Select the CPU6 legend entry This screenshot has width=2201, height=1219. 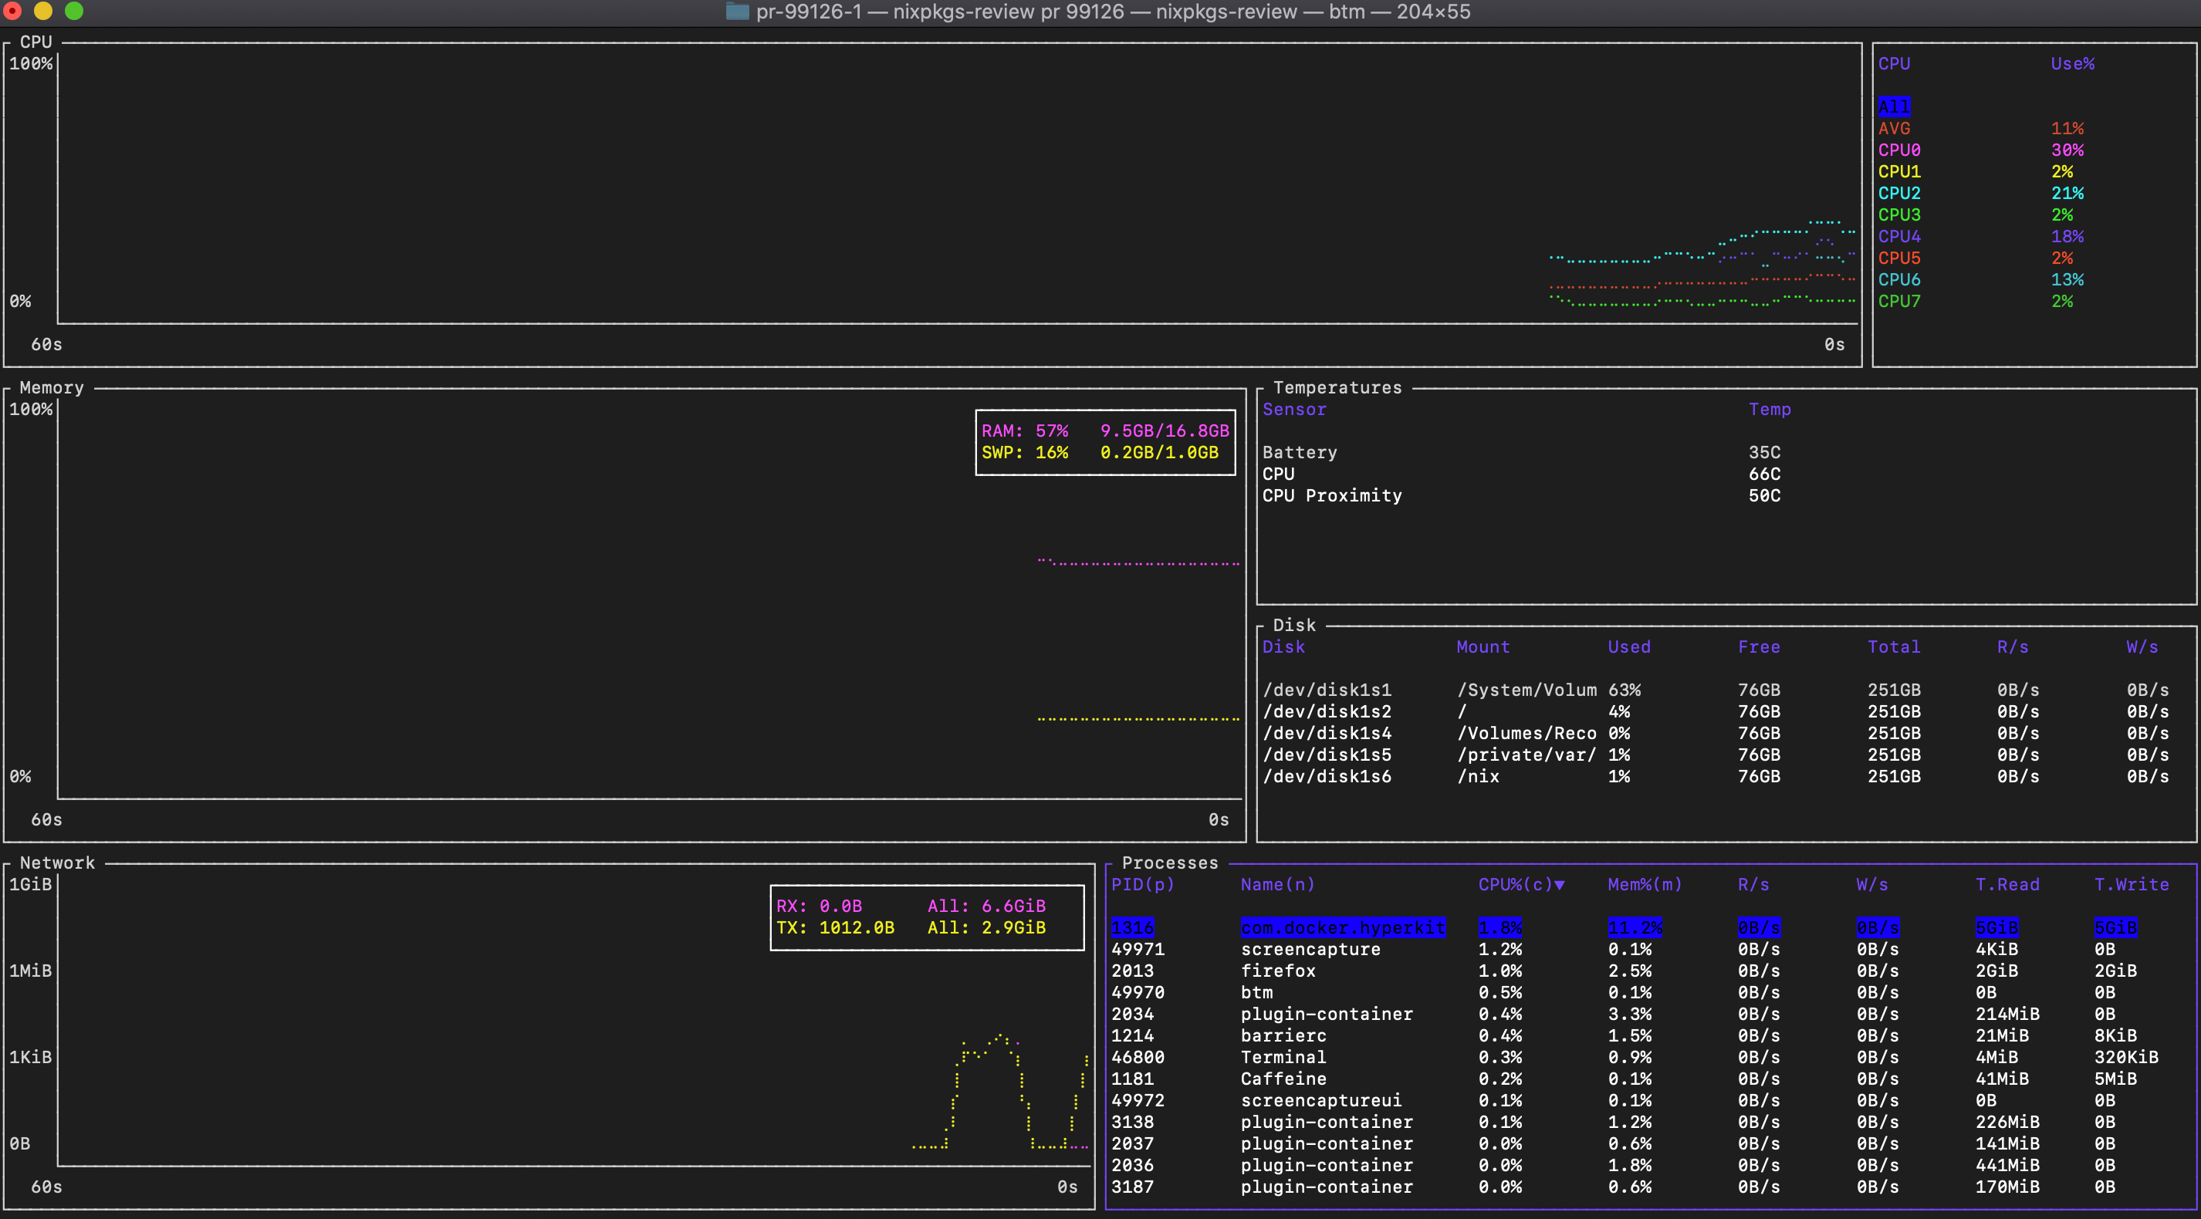coord(1898,280)
